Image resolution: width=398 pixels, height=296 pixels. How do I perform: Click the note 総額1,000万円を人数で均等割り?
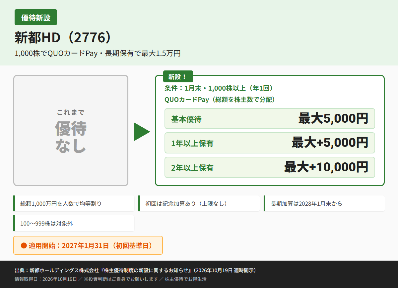coord(74,203)
